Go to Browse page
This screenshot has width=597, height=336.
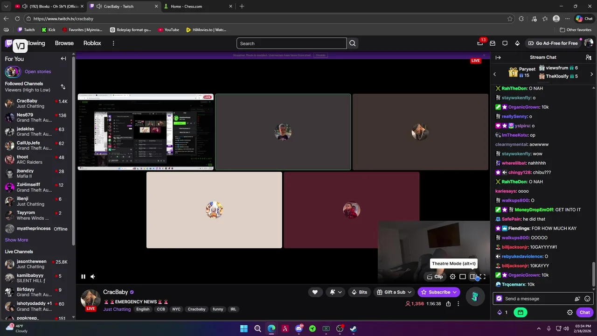point(64,43)
